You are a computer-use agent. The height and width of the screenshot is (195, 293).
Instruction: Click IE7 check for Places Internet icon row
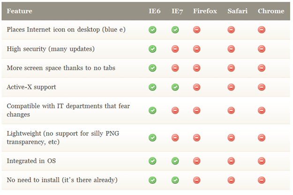[x=175, y=30]
